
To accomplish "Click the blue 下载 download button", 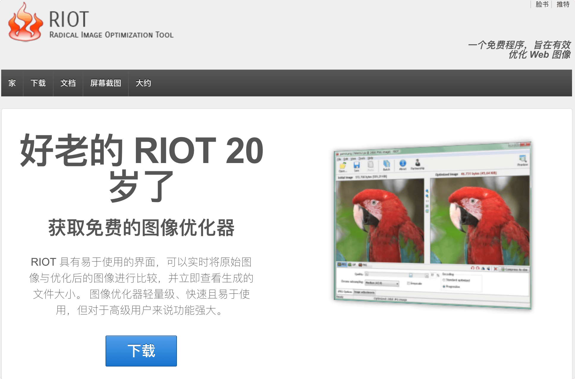I will (x=141, y=351).
